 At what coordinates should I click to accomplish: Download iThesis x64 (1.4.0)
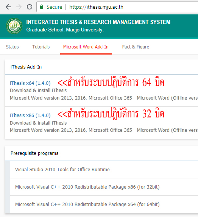pos(30,83)
